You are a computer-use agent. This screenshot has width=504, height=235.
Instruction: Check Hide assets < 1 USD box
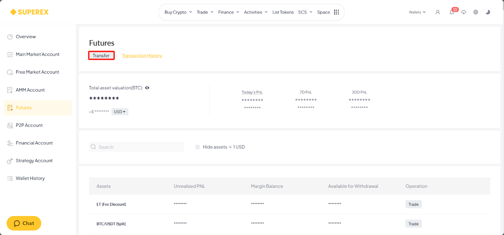point(198,147)
